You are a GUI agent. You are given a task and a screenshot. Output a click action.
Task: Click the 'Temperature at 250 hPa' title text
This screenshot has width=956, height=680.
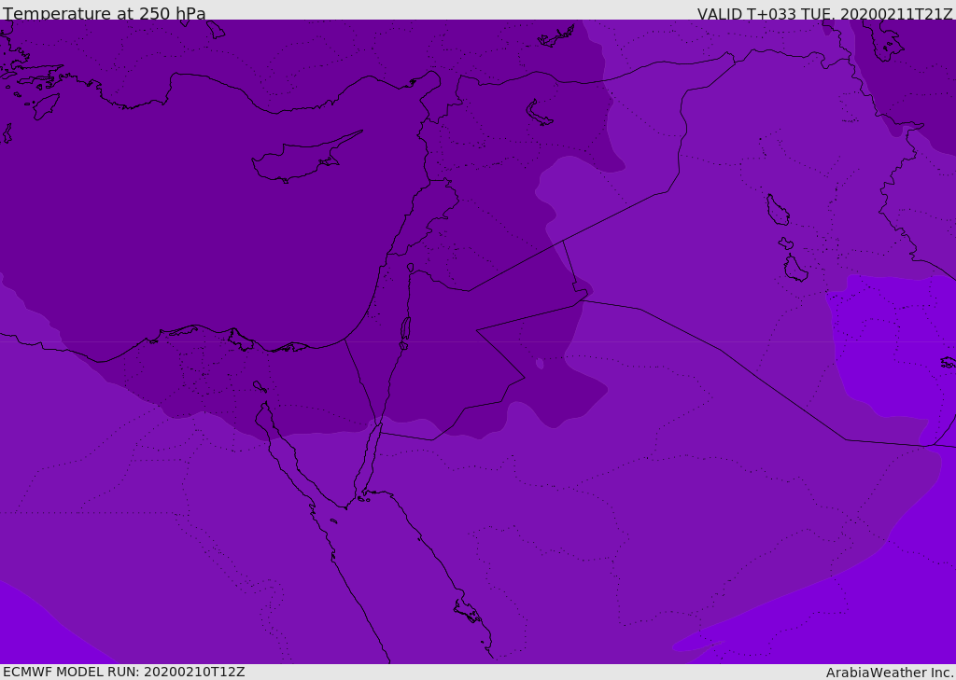[105, 13]
